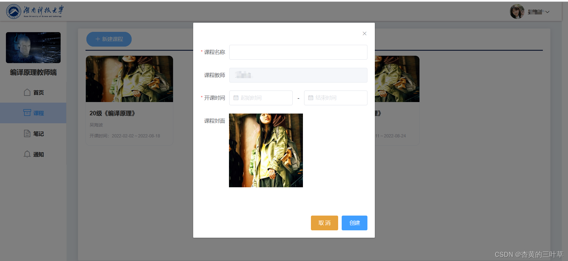Click the 取消 button
Viewport: 568px width, 261px height.
[325, 223]
